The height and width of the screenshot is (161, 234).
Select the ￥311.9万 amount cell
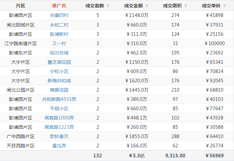[x=137, y=34]
